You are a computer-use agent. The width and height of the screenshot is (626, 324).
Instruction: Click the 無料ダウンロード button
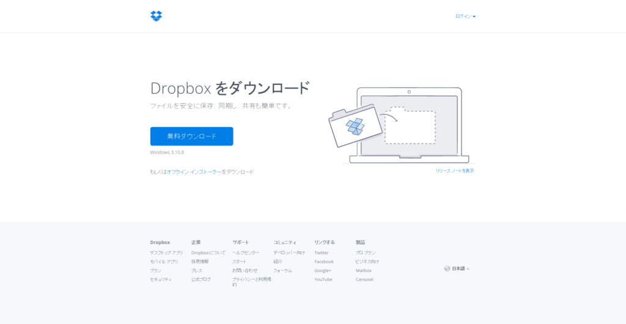coord(191,136)
